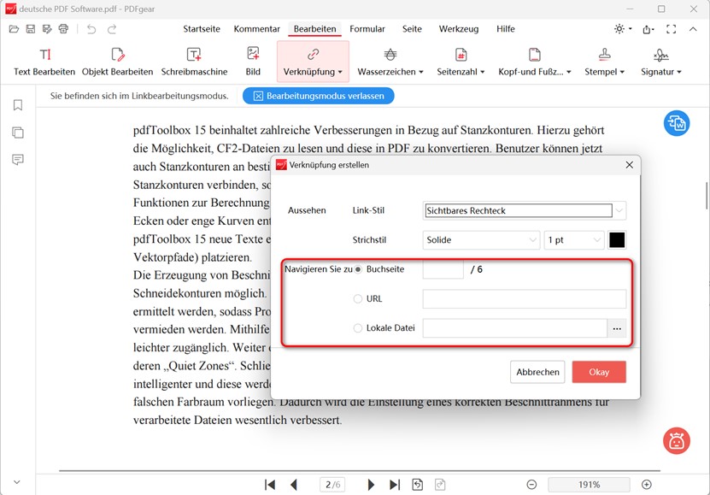Select the Objekt Bearbeiten tool

coord(117,62)
